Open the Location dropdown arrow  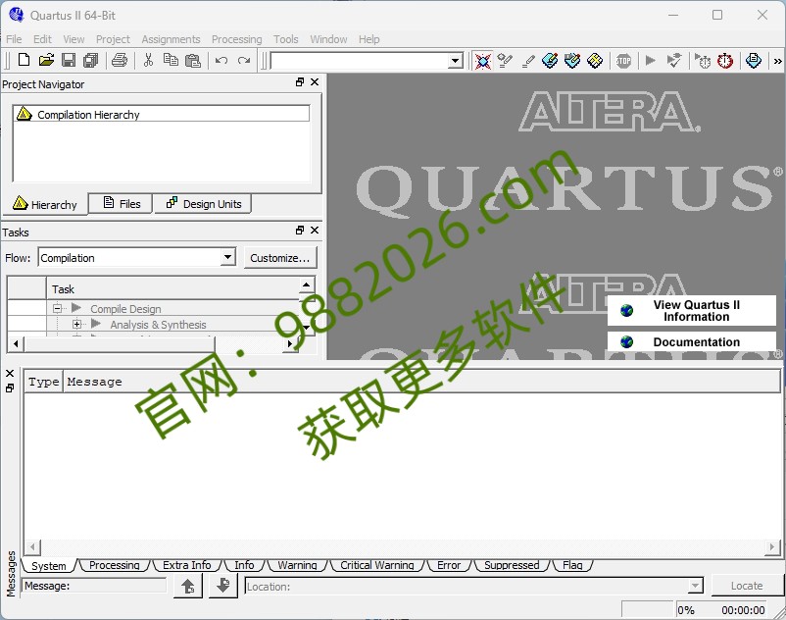[695, 586]
